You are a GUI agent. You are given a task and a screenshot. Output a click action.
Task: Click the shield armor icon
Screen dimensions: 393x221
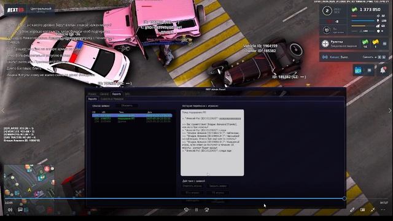(x=378, y=31)
